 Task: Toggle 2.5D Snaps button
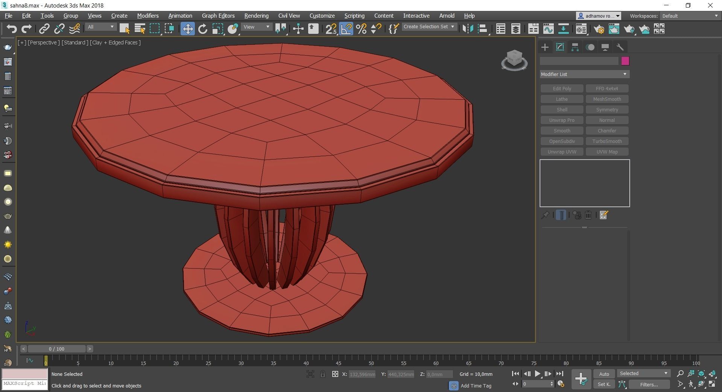click(331, 29)
